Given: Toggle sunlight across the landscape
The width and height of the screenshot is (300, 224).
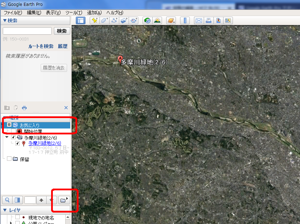Looking at the screenshot, I should [x=157, y=20].
